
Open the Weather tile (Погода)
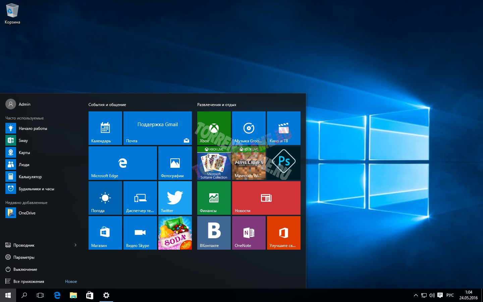[x=105, y=198]
